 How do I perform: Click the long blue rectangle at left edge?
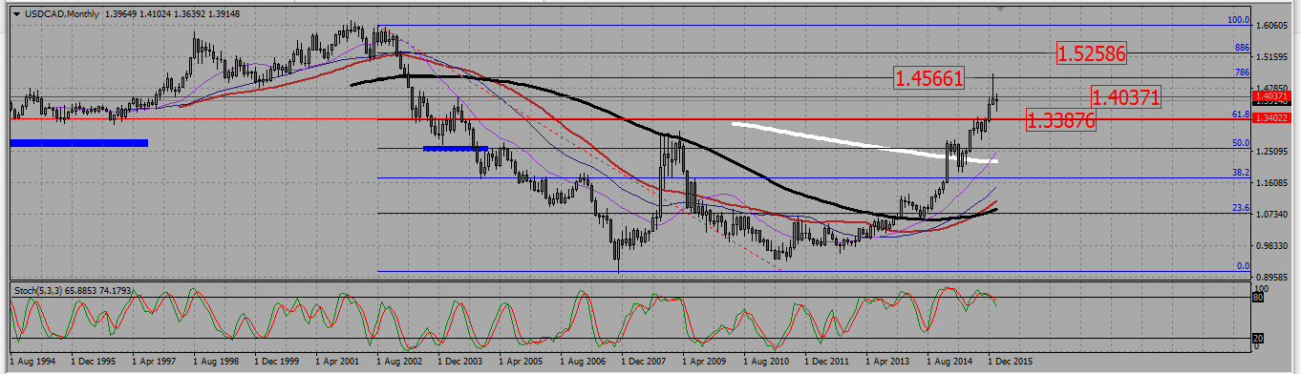click(79, 143)
